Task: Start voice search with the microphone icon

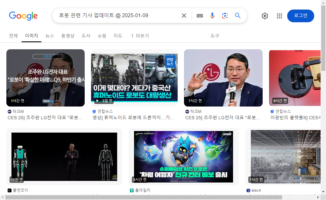Action: click(x=212, y=16)
